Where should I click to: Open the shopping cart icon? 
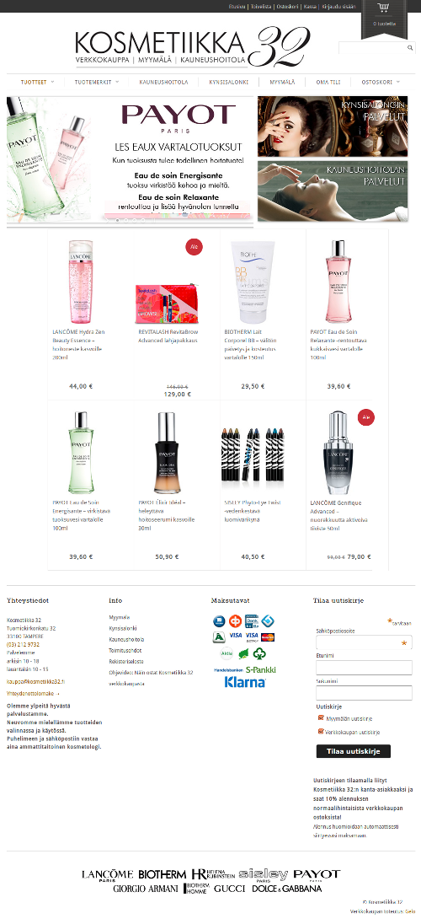pos(383,8)
